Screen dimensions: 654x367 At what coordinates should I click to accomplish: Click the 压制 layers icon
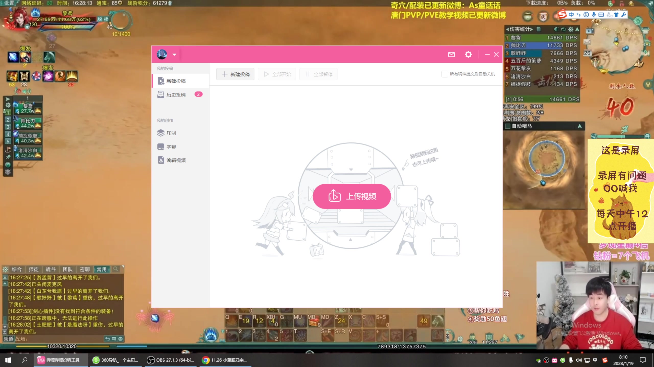tap(161, 133)
